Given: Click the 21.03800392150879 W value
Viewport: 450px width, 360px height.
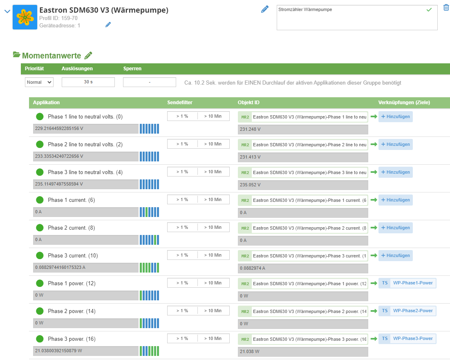Looking at the screenshot, I should click(86, 351).
